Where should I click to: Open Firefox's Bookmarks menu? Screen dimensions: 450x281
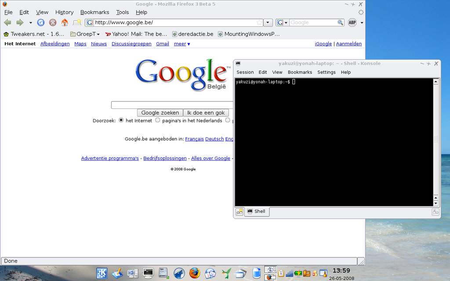[95, 12]
